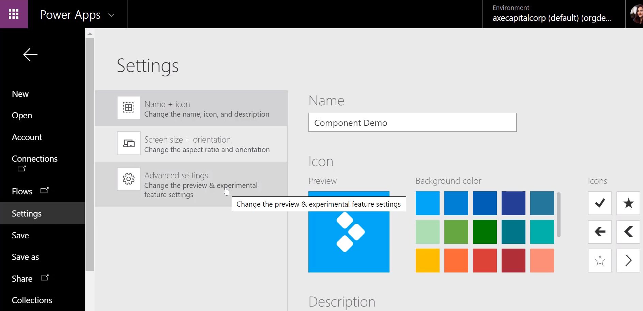643x311 pixels.
Task: Pick the left chevron app icon
Action: (628, 232)
